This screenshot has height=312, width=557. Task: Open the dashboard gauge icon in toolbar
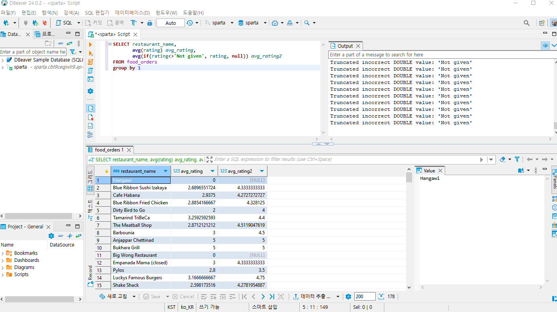[275, 23]
